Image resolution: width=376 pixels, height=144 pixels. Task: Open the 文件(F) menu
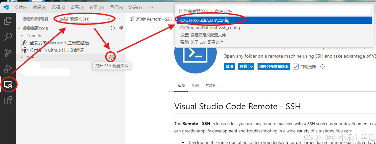click(21, 7)
